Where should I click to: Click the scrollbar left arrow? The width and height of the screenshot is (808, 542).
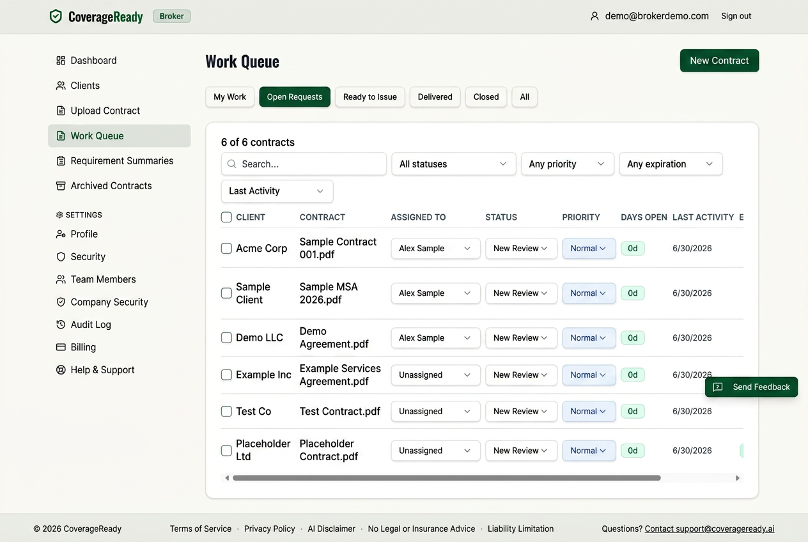(x=227, y=478)
